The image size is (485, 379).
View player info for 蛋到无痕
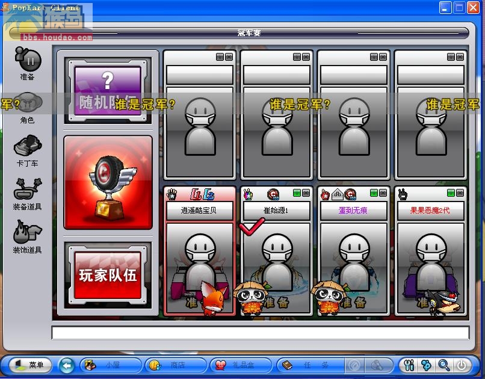click(374, 193)
